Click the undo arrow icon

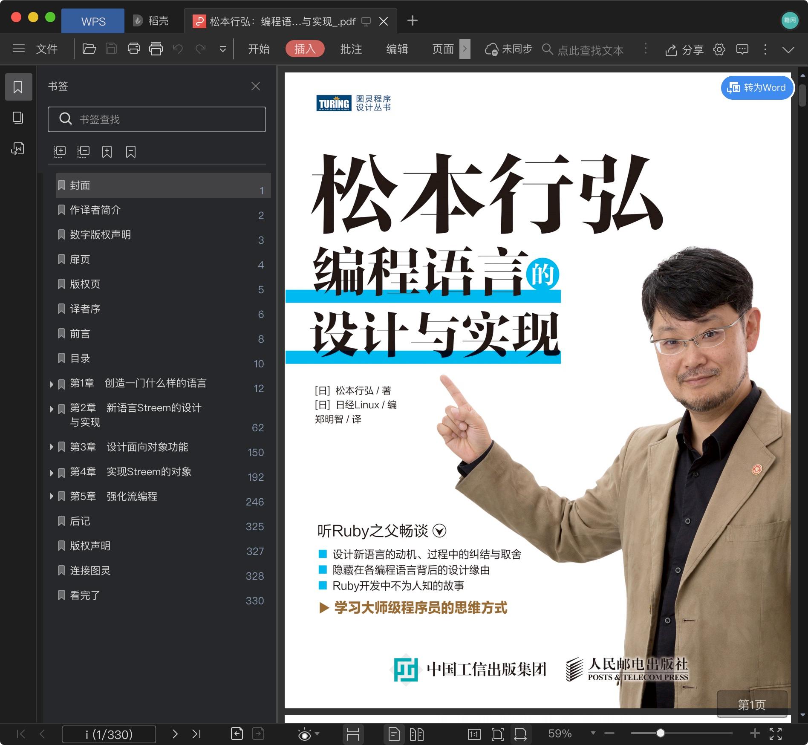[x=178, y=49]
